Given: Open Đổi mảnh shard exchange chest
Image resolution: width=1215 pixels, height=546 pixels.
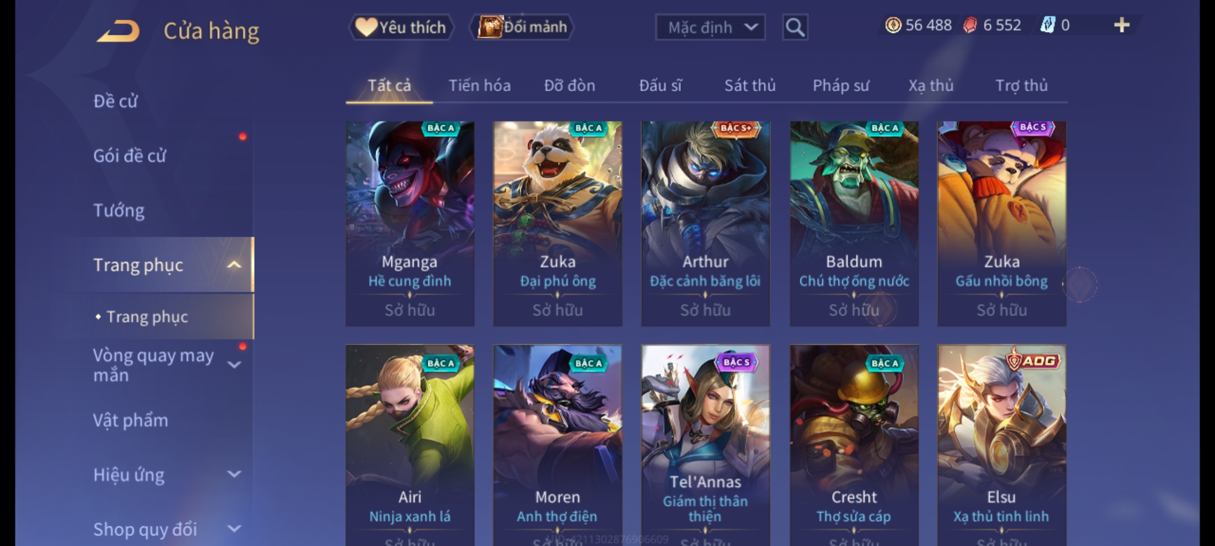Looking at the screenshot, I should click(522, 27).
